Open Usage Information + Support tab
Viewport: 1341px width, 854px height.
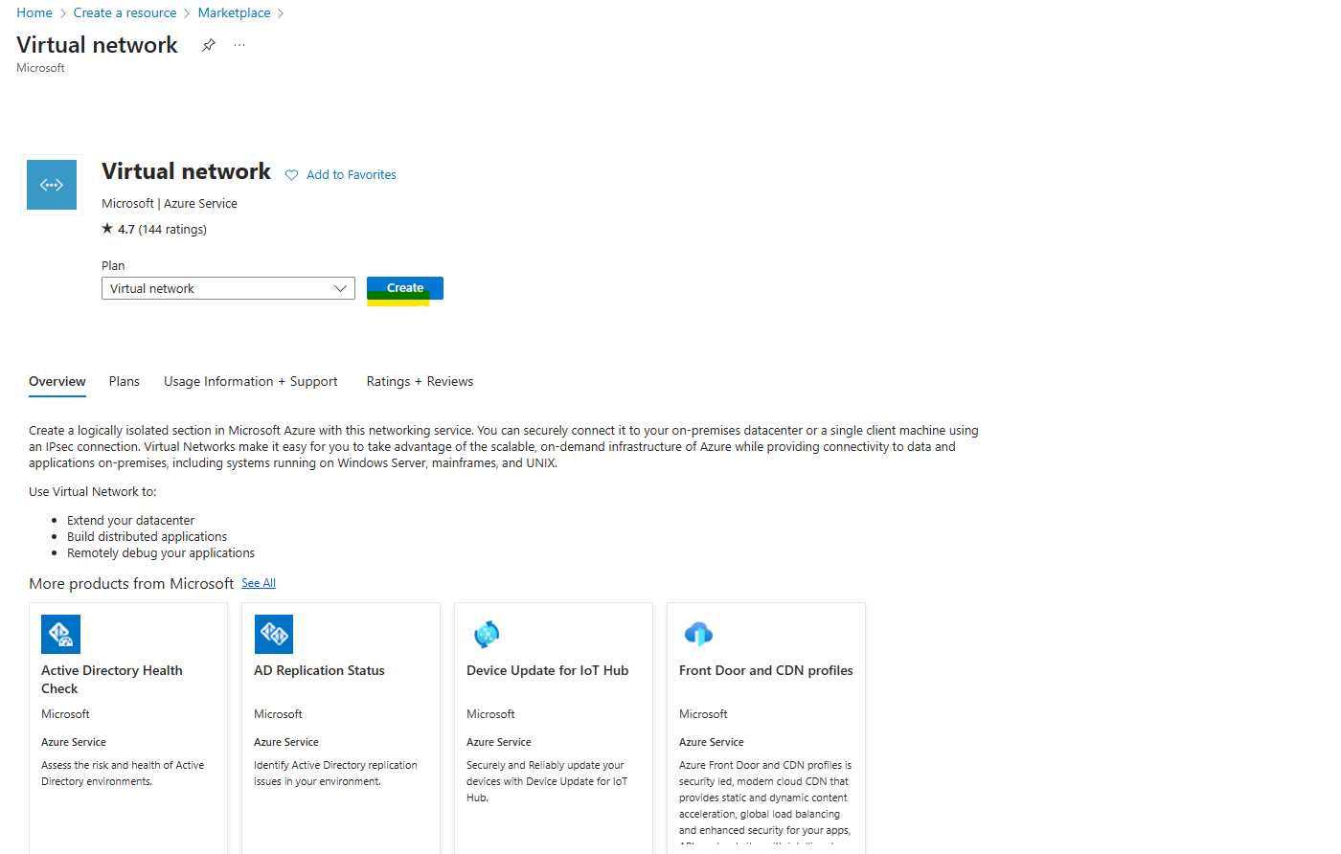(251, 381)
